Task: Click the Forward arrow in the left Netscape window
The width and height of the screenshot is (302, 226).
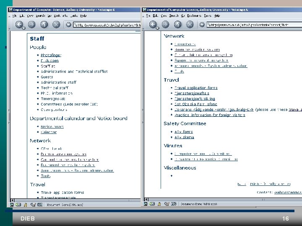Action: point(32,24)
